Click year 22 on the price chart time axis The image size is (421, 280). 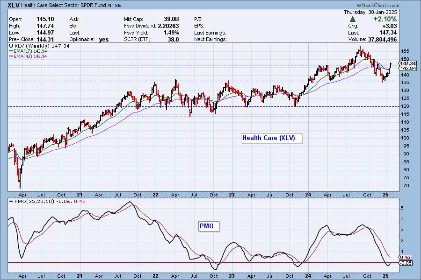pyautogui.click(x=155, y=195)
